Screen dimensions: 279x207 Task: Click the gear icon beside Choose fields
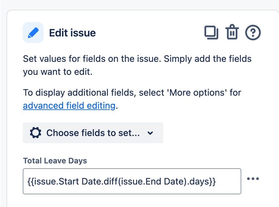[35, 133]
